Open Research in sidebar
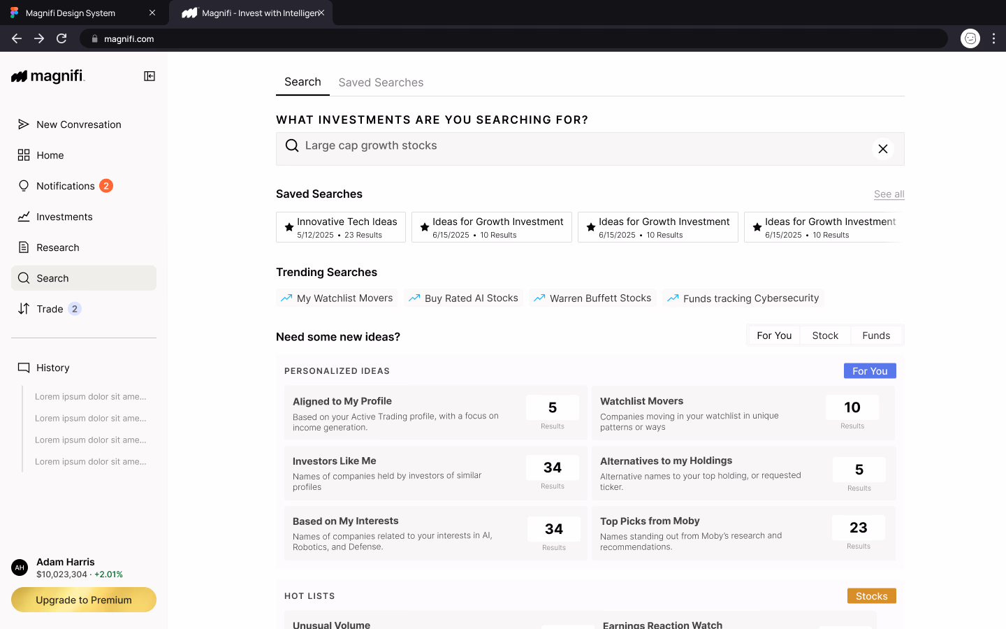Viewport: 1006px width, 629px height. coord(84,247)
